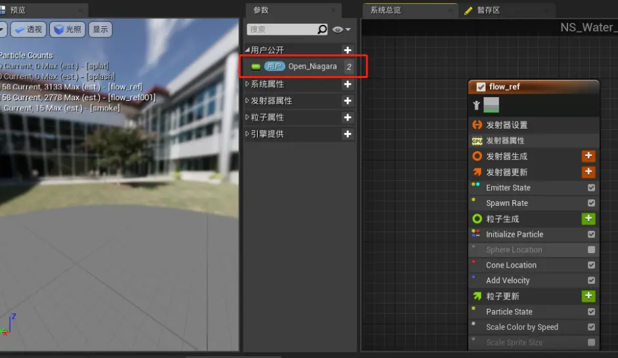Open the 暂存区 scratch pad tab
Screen dimensions: 618x358
pos(508,10)
